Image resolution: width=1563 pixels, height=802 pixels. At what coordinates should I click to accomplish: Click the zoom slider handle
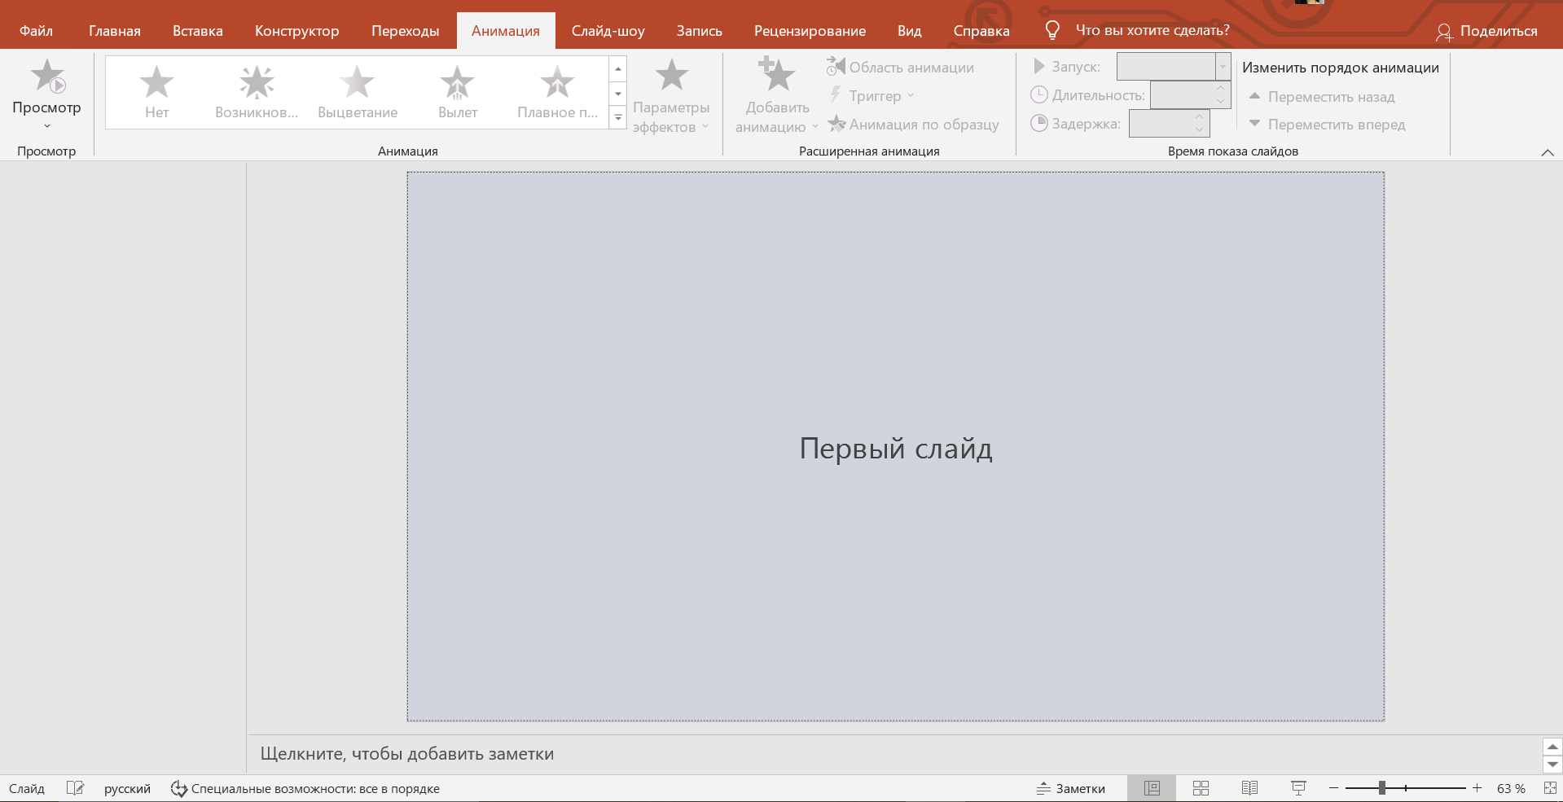pos(1381,788)
